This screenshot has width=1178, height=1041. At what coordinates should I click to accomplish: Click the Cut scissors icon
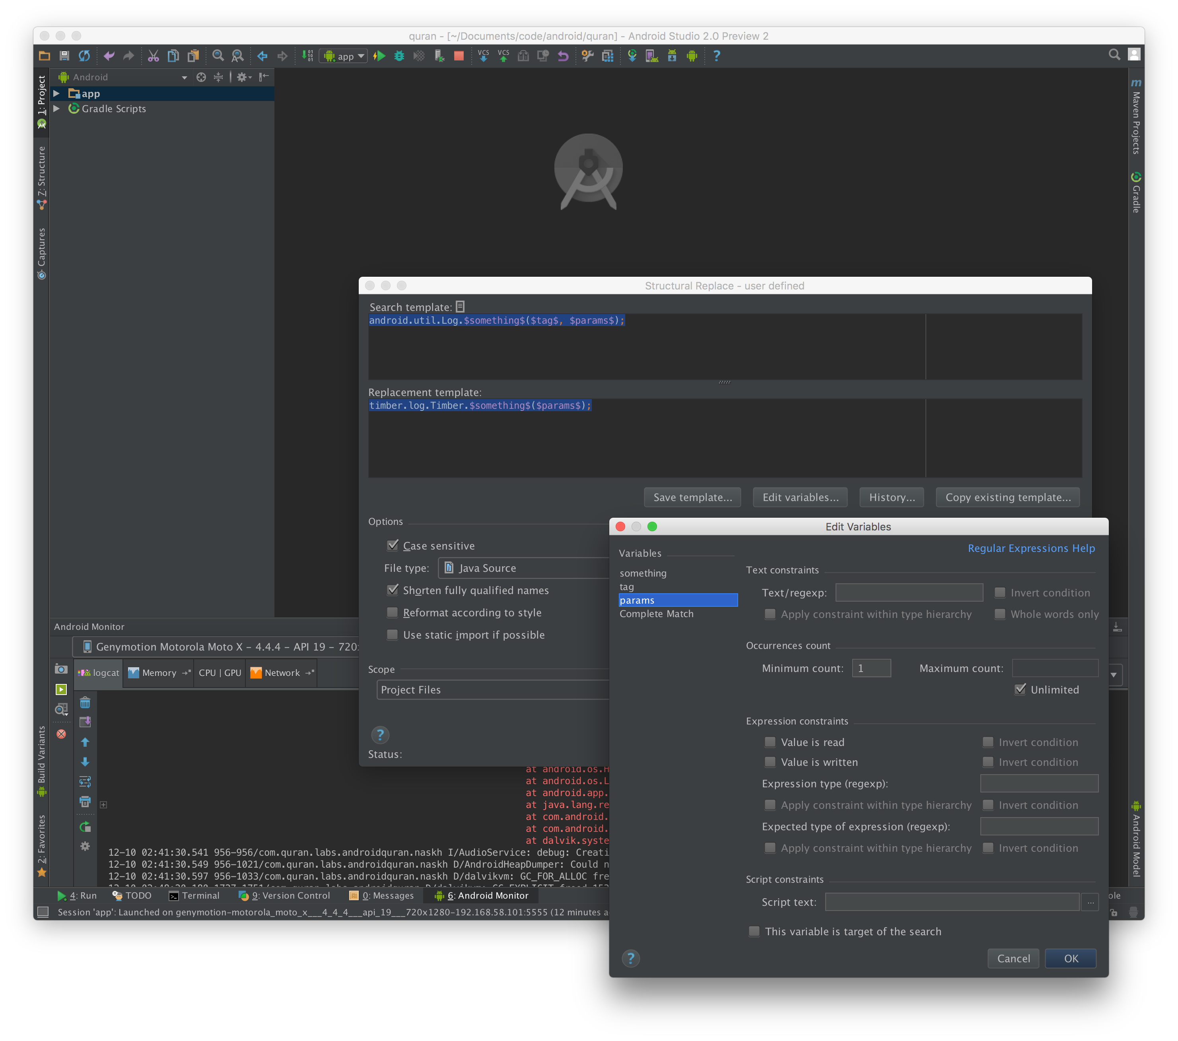(153, 56)
